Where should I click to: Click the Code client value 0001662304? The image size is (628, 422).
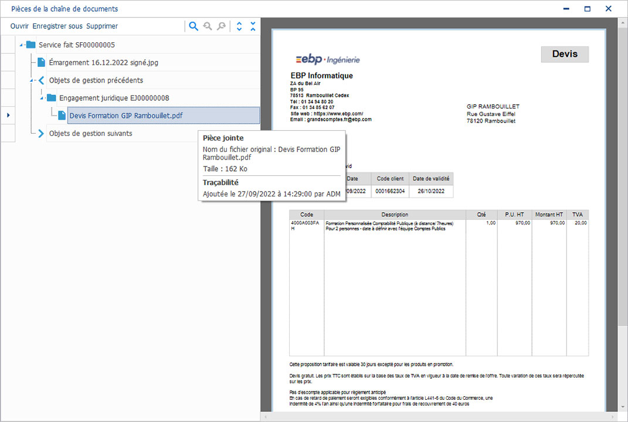coord(390,191)
